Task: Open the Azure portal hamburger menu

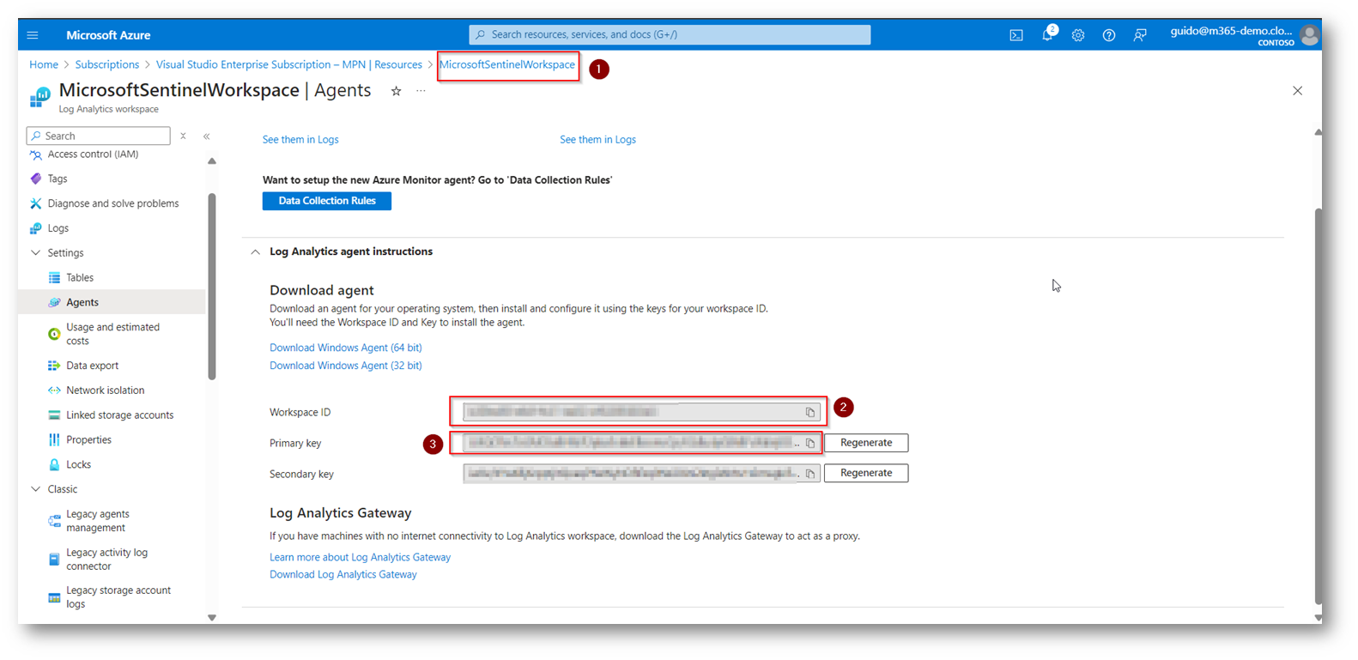Action: 33,35
